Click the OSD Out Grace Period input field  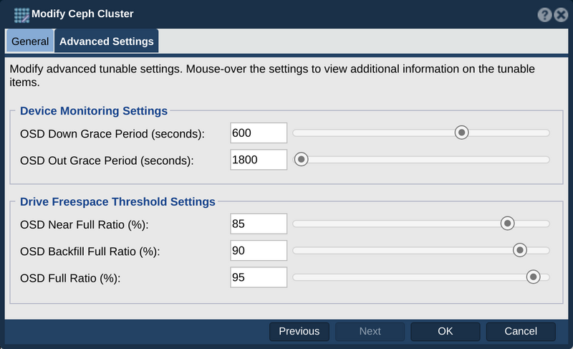(259, 160)
